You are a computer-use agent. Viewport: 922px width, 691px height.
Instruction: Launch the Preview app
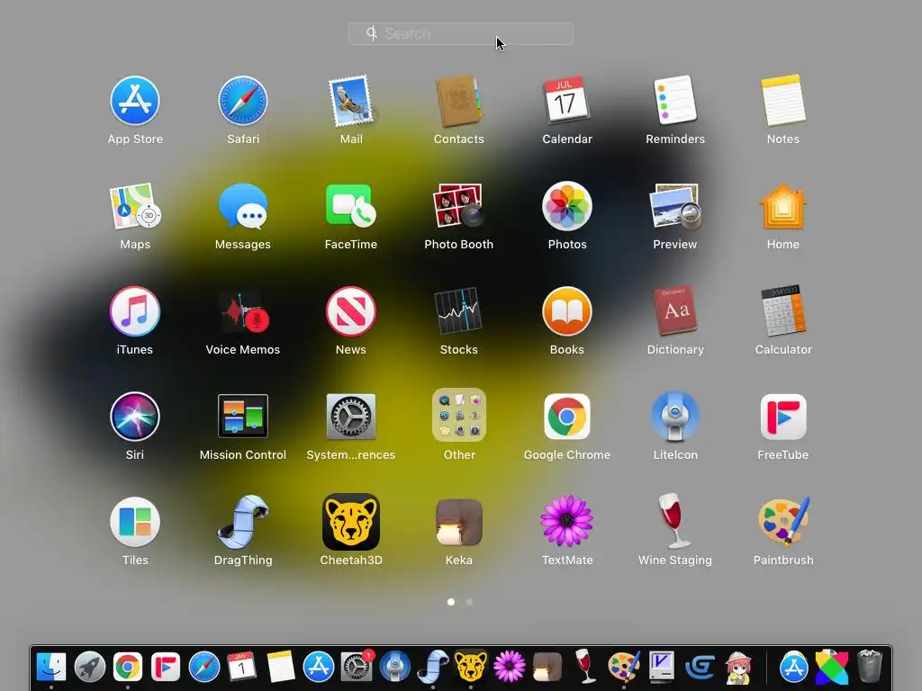click(675, 206)
